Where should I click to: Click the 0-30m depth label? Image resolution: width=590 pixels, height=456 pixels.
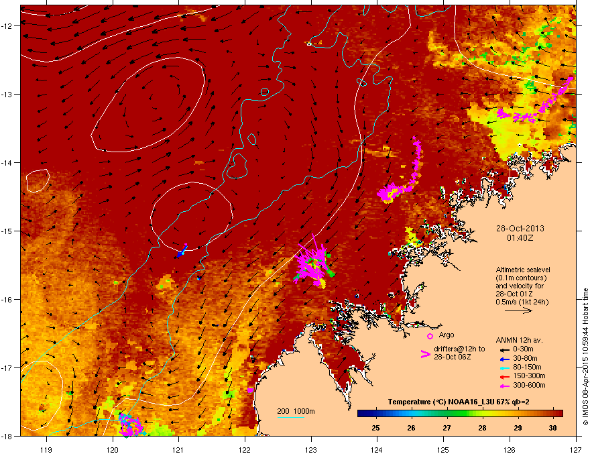(x=523, y=349)
